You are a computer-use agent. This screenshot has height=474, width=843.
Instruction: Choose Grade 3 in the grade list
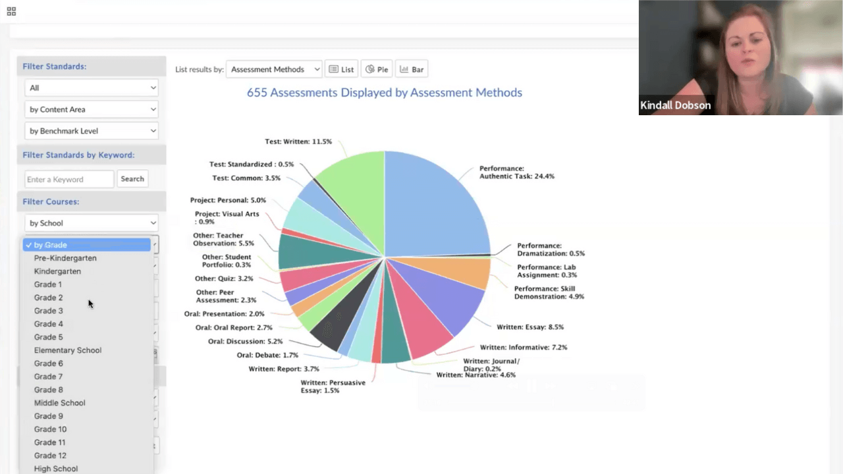tap(49, 311)
